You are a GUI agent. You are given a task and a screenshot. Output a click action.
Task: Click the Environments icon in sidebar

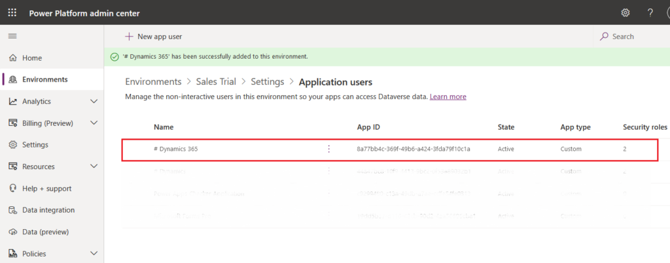13,79
